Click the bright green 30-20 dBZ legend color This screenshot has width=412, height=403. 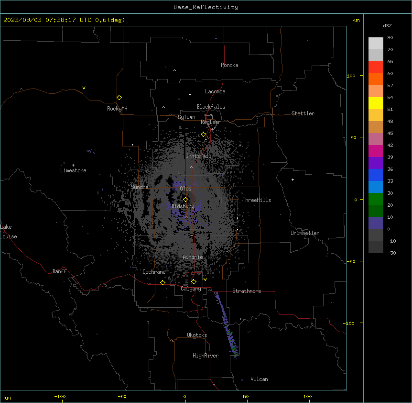pyautogui.click(x=376, y=199)
